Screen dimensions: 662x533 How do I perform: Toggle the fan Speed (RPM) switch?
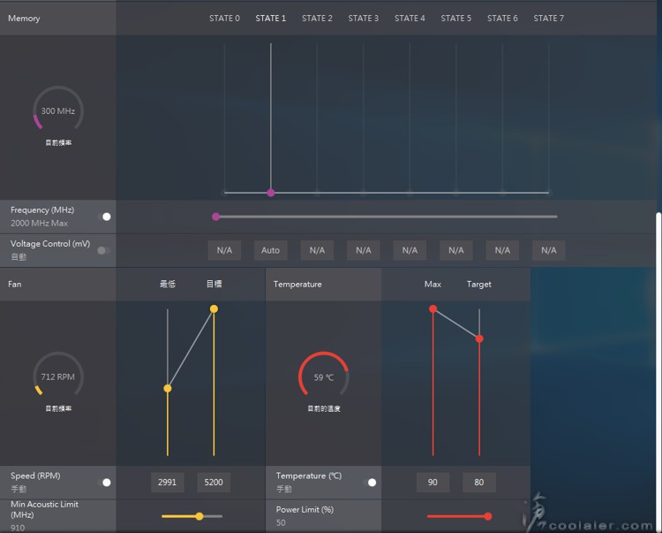pyautogui.click(x=104, y=483)
